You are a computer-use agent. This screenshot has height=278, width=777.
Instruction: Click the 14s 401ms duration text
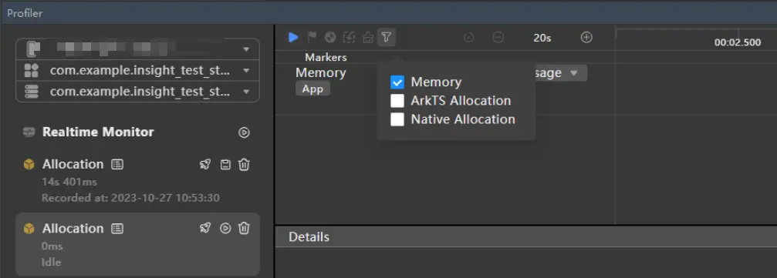(x=69, y=182)
